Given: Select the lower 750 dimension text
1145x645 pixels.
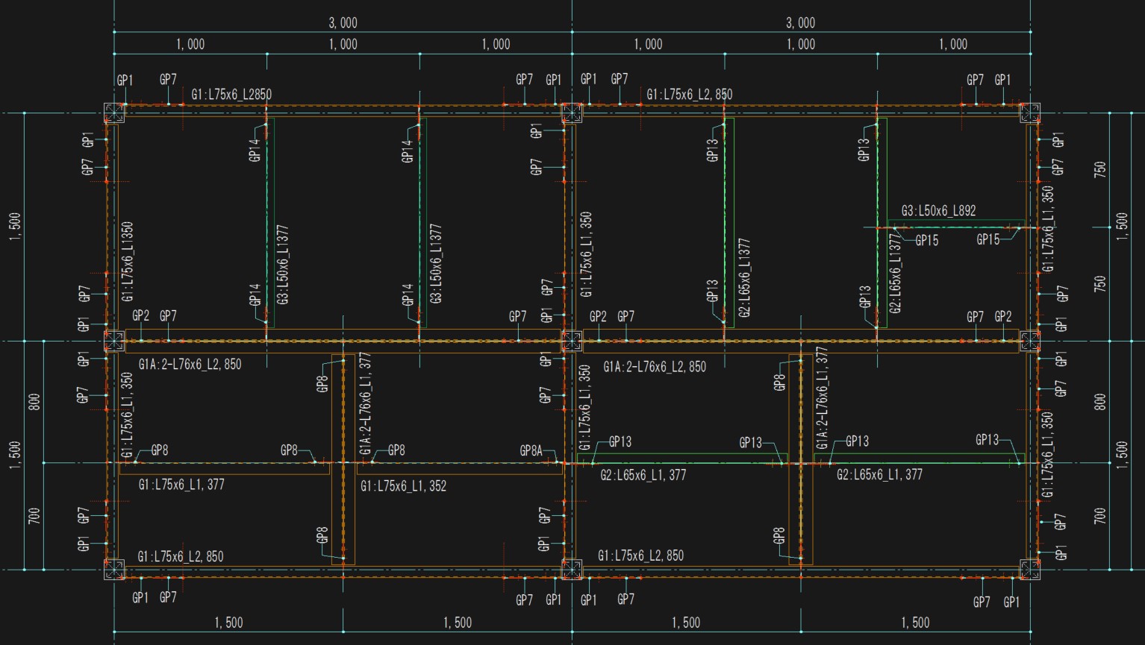Looking at the screenshot, I should [1099, 284].
